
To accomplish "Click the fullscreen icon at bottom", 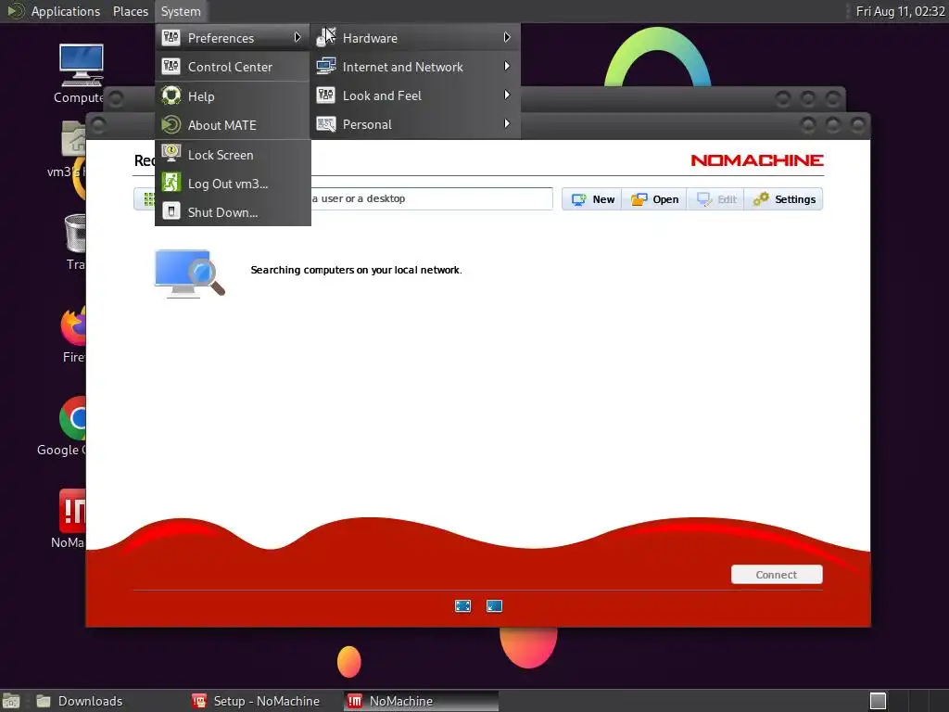I will tap(463, 606).
